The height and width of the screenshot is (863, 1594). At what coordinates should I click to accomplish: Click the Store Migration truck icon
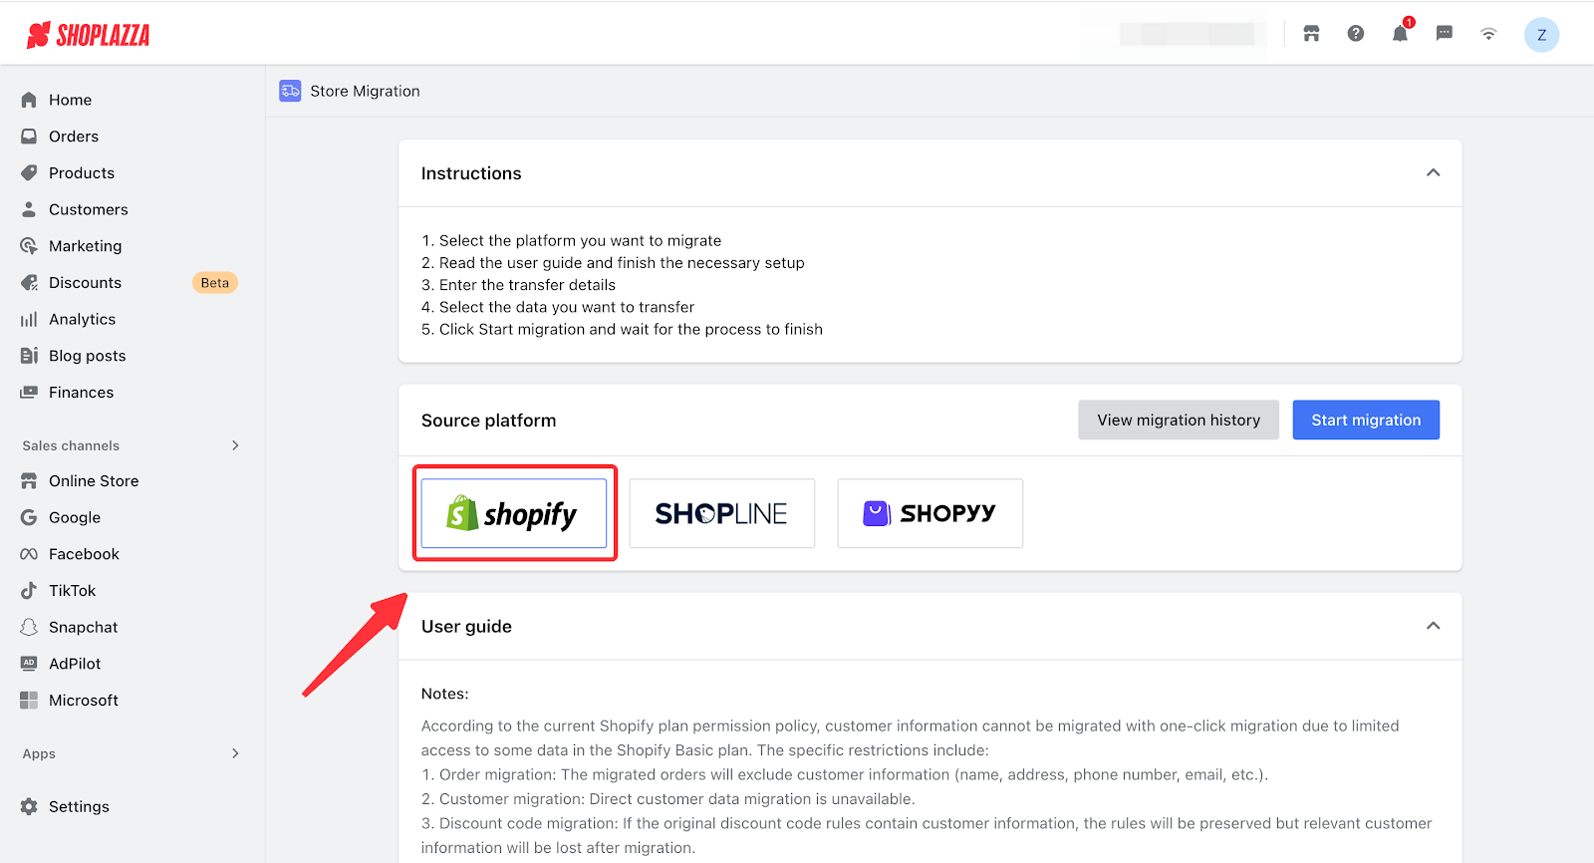click(x=290, y=91)
